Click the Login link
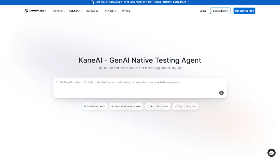The image size is (280, 157). [202, 11]
